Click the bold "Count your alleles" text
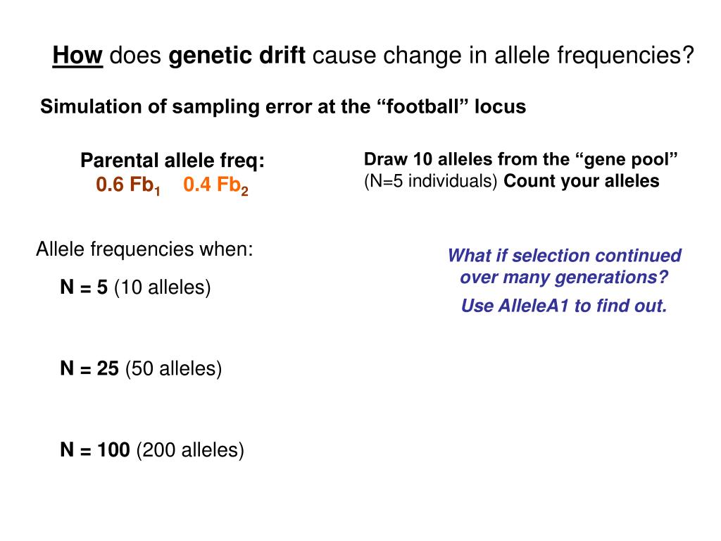 click(581, 181)
